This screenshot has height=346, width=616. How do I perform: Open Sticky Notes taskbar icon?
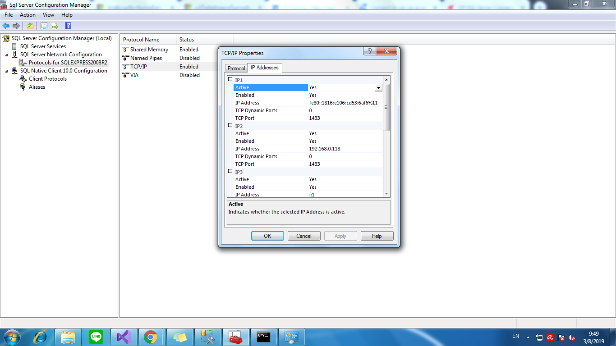coord(179,337)
